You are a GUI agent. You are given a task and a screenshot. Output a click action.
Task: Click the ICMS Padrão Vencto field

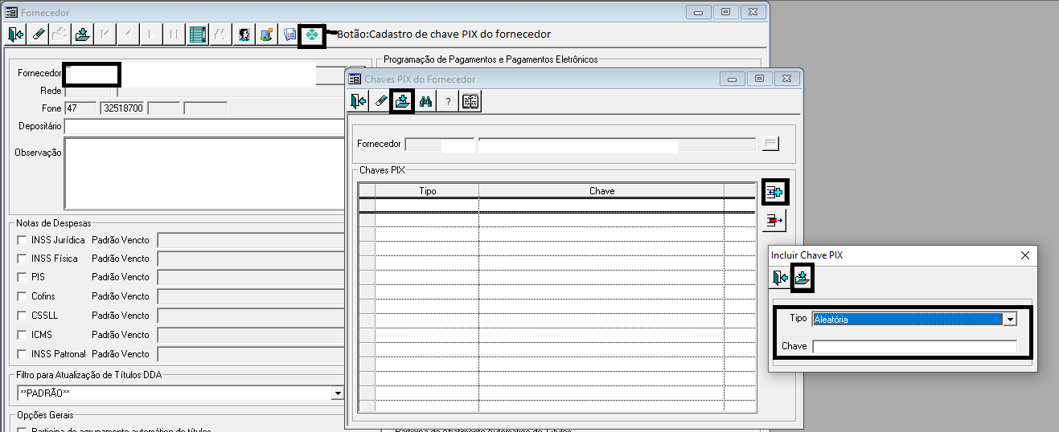tap(251, 336)
